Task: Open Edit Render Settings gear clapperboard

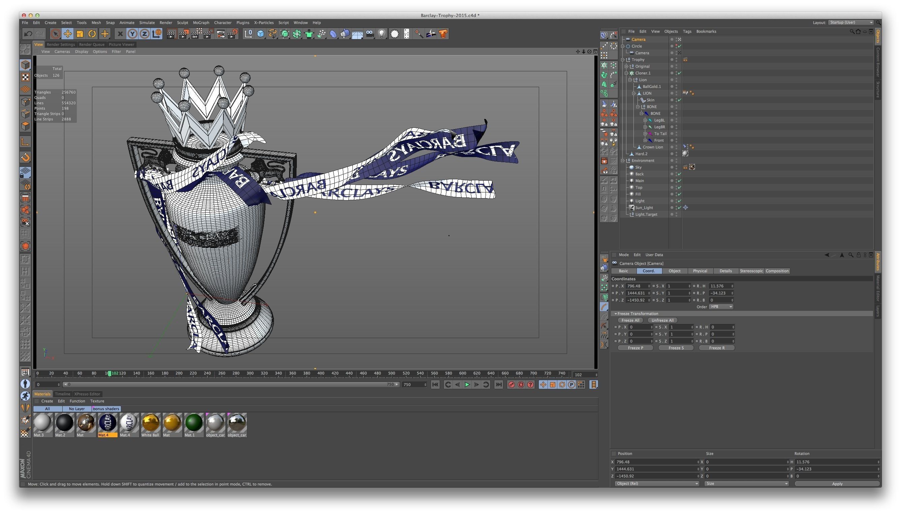Action: [233, 34]
